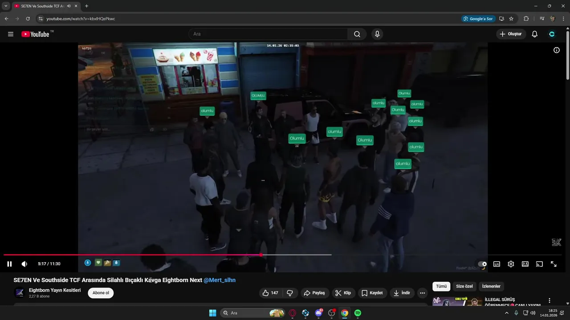Select the Size özel filter chip
570x320 pixels.
pos(464,286)
